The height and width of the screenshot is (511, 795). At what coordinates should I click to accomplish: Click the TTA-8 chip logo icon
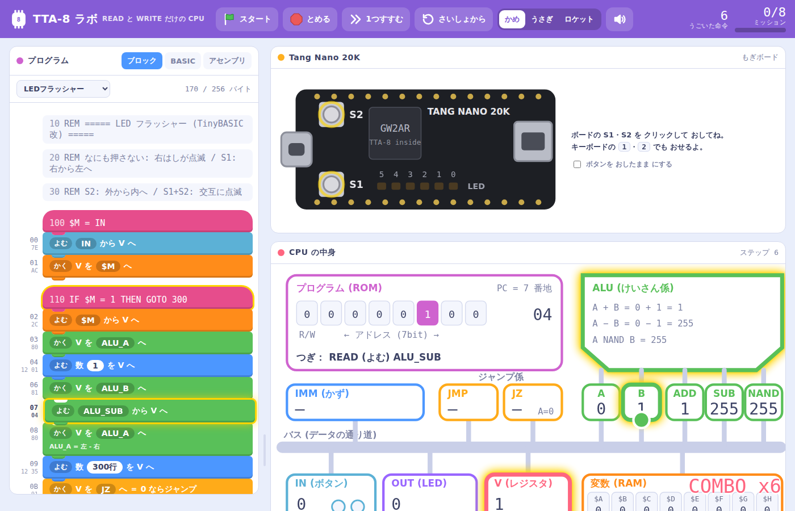coord(19,19)
